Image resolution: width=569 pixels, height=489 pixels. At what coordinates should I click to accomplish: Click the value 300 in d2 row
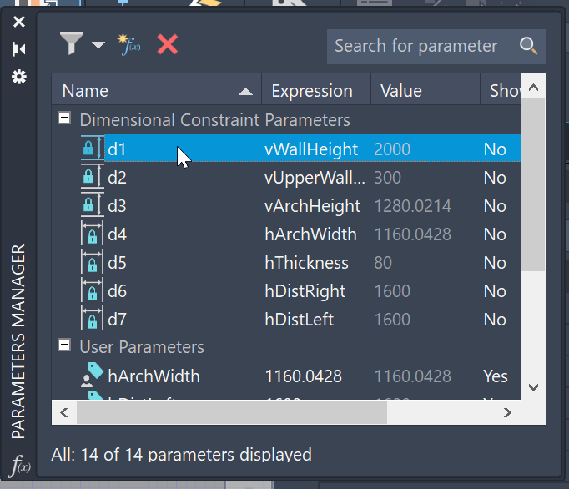coord(388,178)
